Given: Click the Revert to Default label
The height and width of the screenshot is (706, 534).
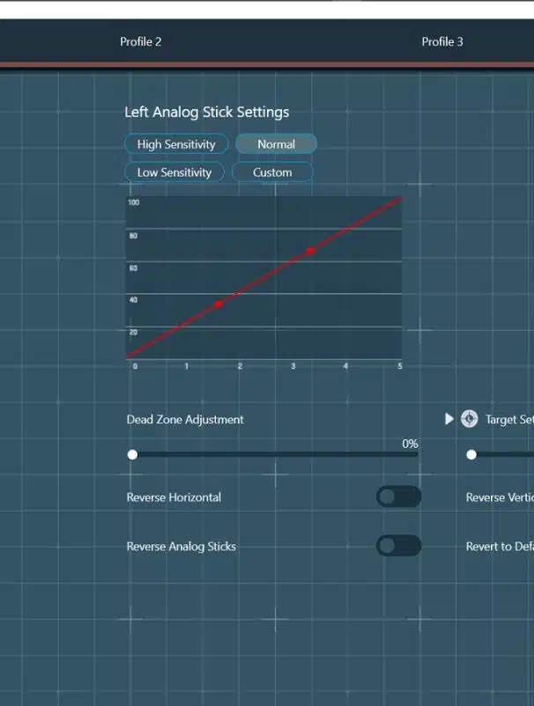Looking at the screenshot, I should [x=500, y=547].
